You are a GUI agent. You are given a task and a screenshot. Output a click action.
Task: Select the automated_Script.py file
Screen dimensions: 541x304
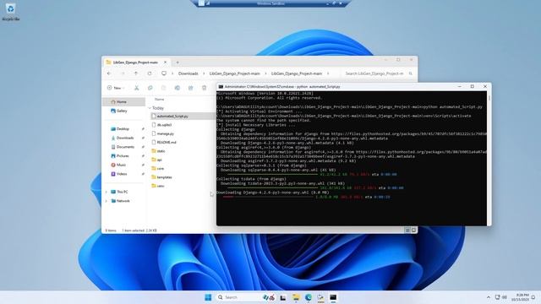tap(183, 117)
